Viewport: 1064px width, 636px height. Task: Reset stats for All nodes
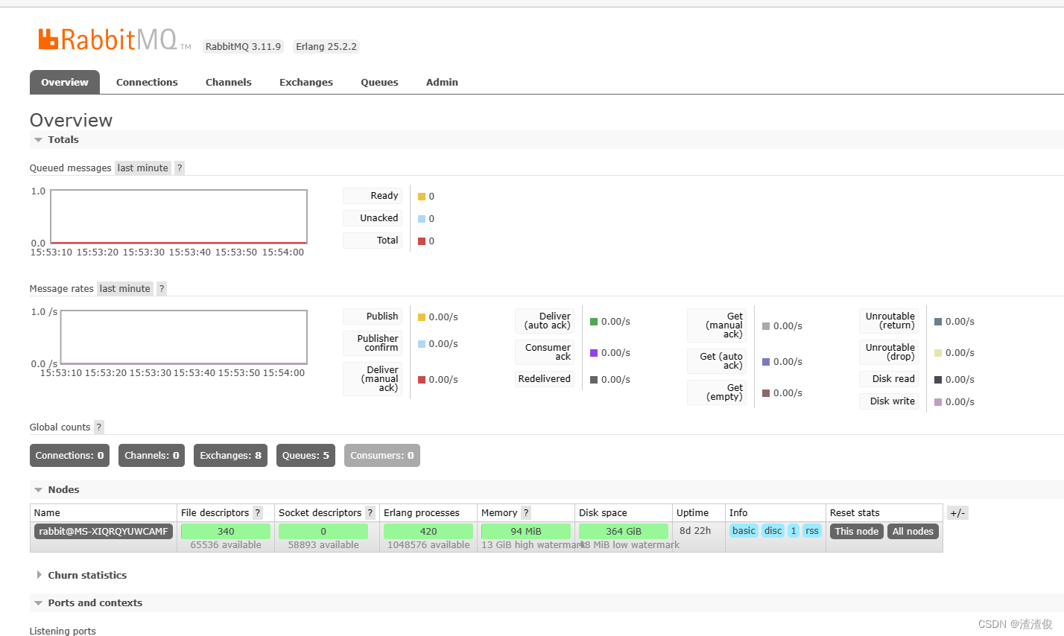pos(913,532)
